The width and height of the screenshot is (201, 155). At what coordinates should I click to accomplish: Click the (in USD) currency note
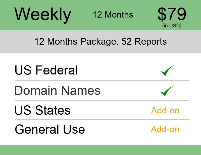click(172, 26)
